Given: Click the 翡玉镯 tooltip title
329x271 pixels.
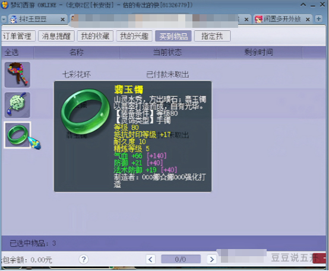Looking at the screenshot, I should click(x=129, y=90).
